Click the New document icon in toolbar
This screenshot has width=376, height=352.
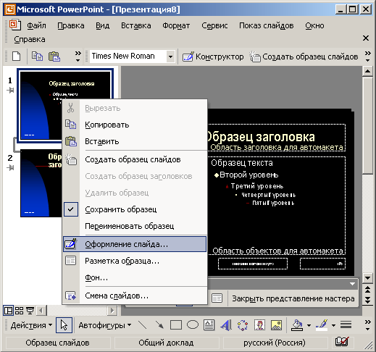click(x=17, y=56)
